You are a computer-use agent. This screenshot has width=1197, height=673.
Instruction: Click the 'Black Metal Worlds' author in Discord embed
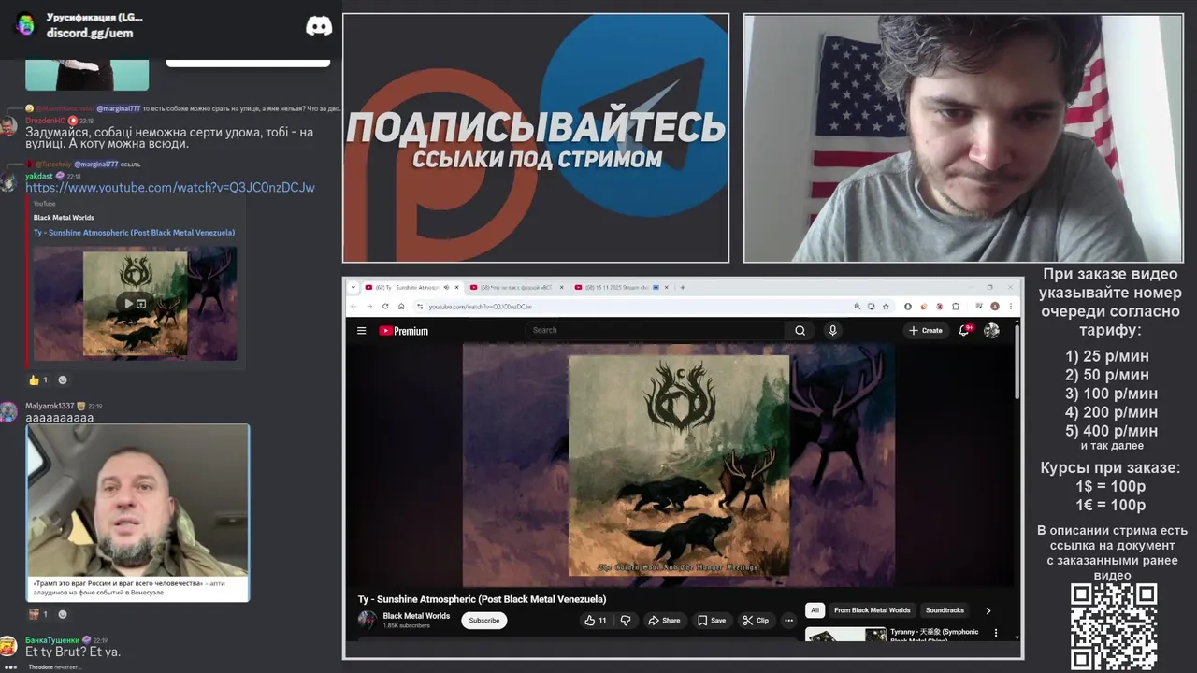(64, 218)
